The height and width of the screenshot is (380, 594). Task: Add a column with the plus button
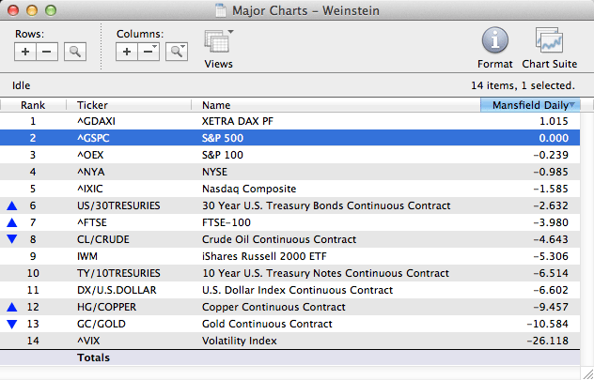(127, 53)
